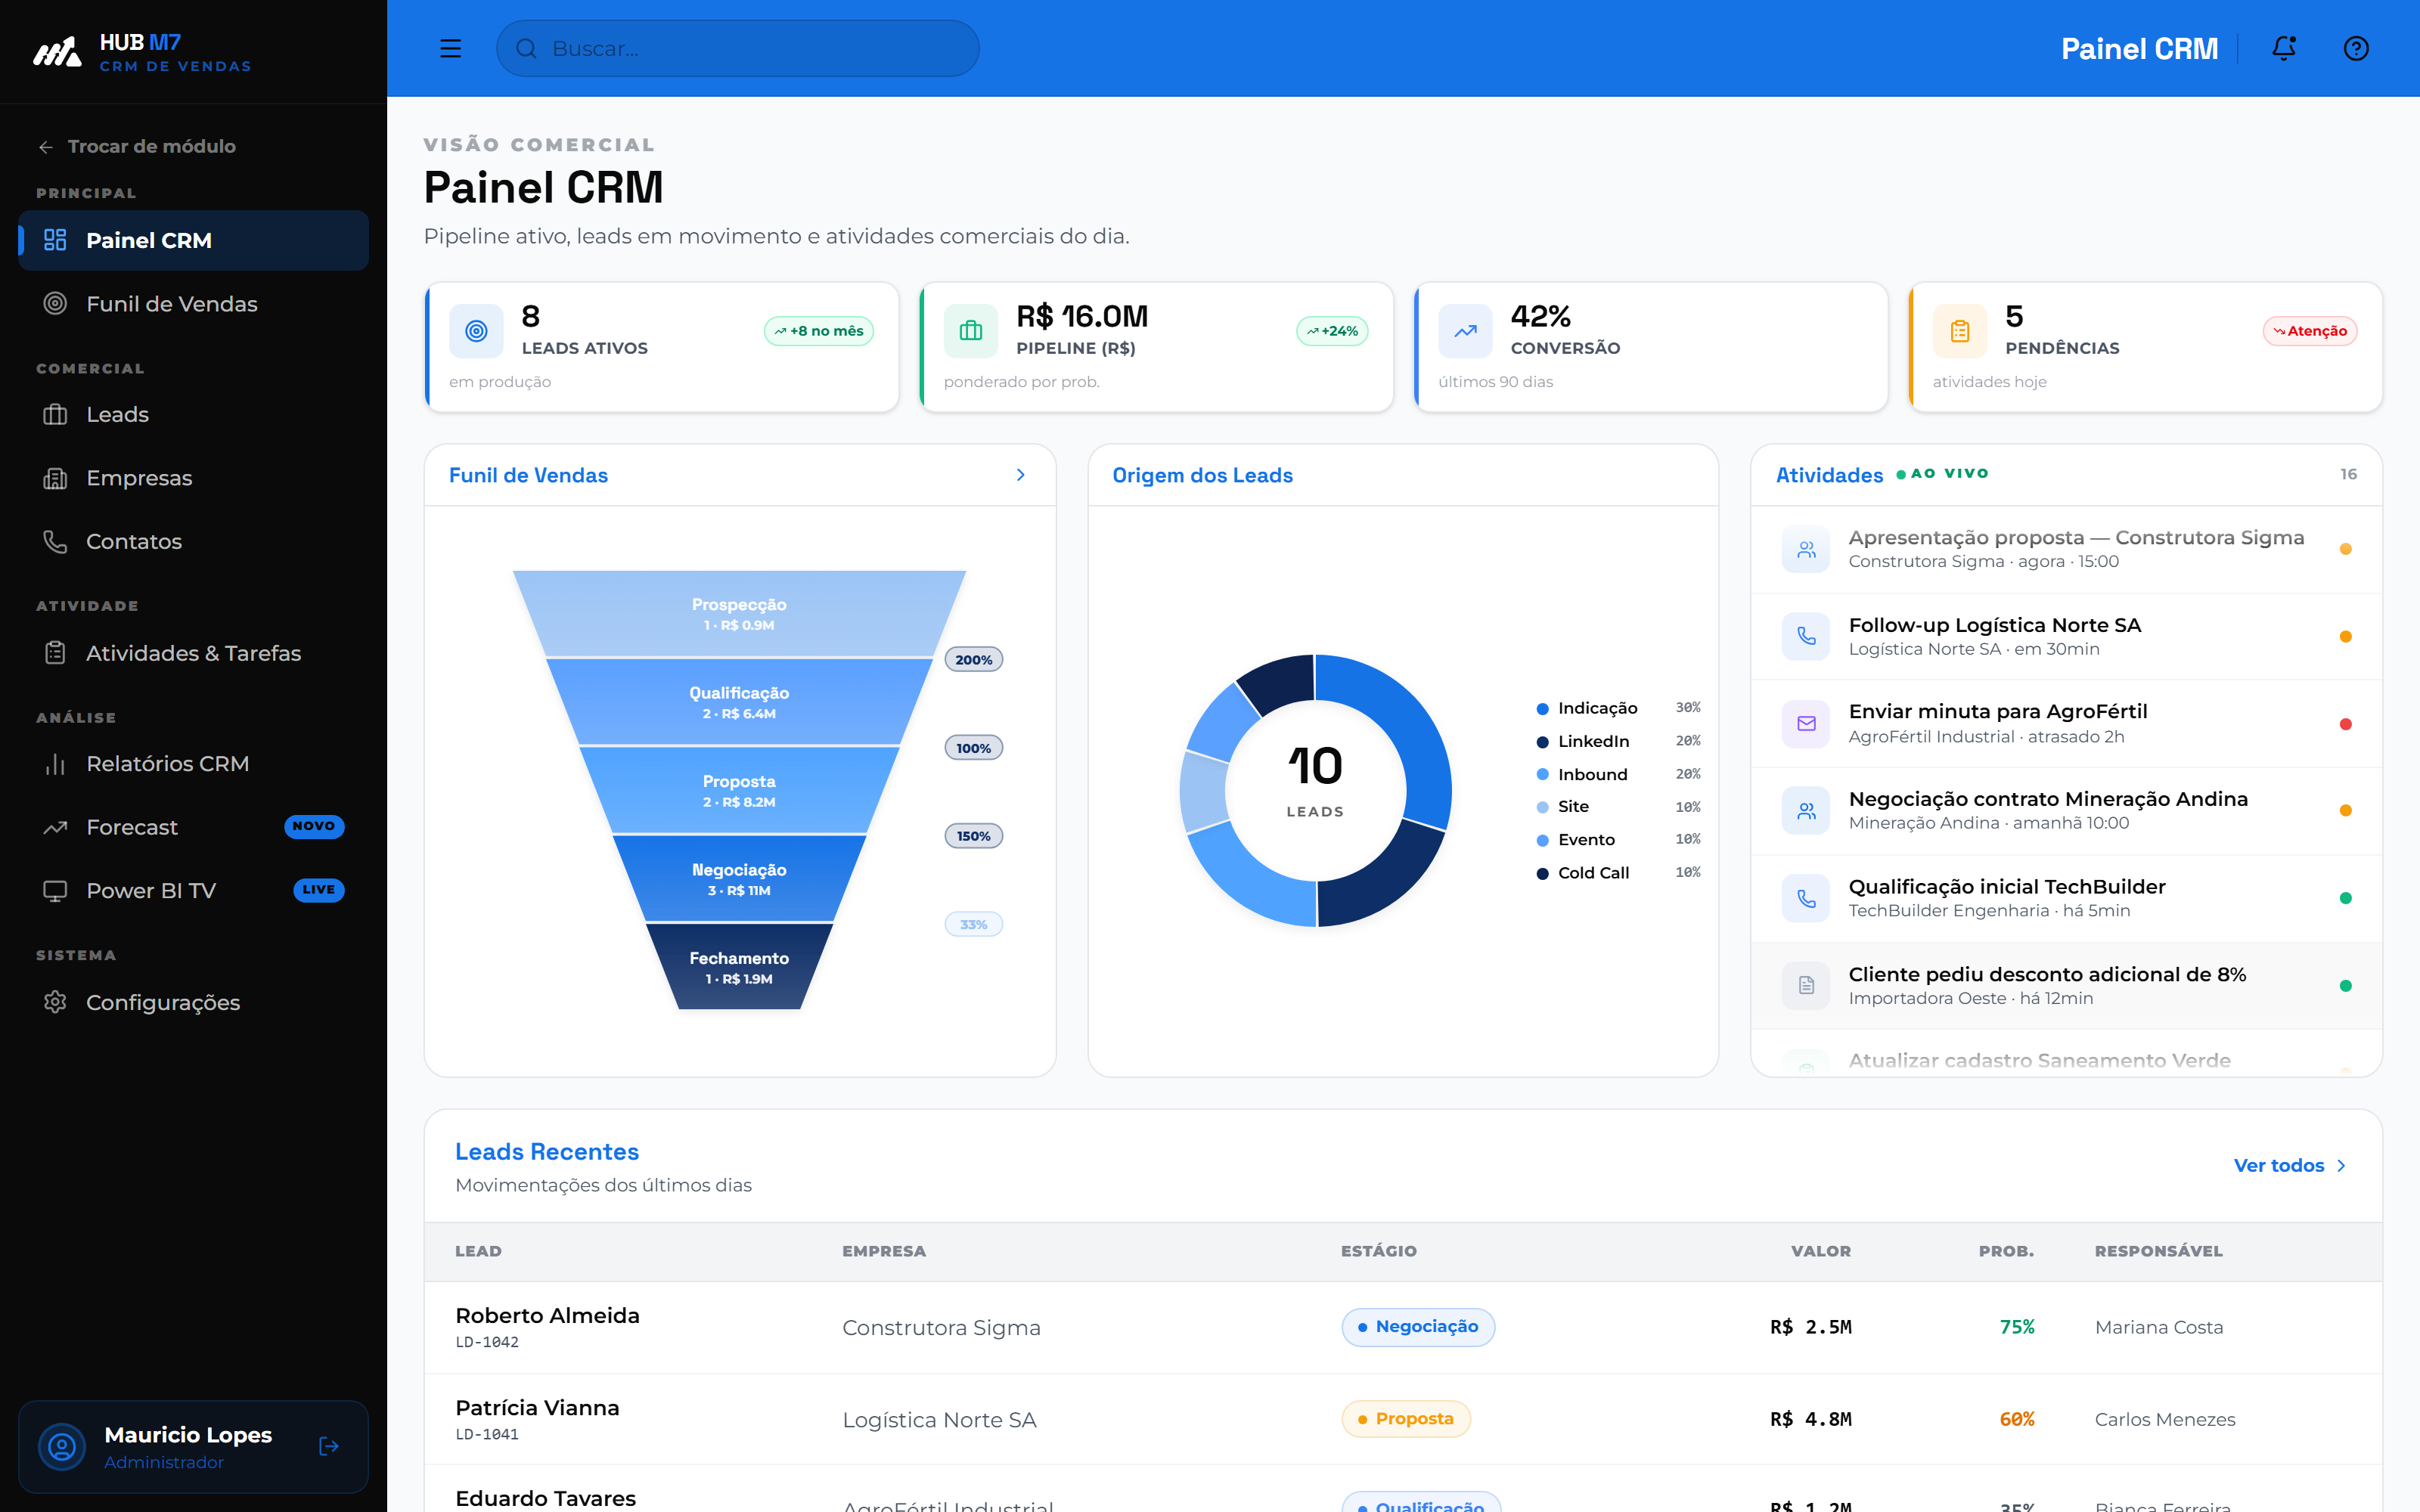Click the Cold Call legend dot

[x=1542, y=873]
